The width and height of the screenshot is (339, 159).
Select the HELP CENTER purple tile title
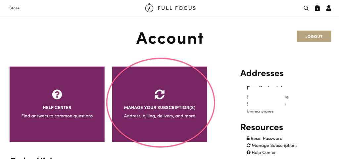tap(57, 108)
